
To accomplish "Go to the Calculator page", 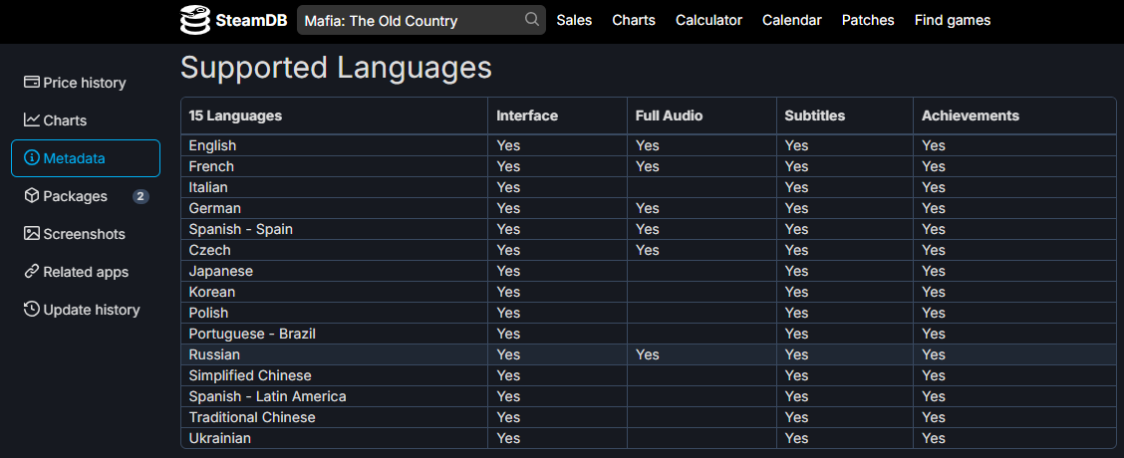I will point(708,20).
